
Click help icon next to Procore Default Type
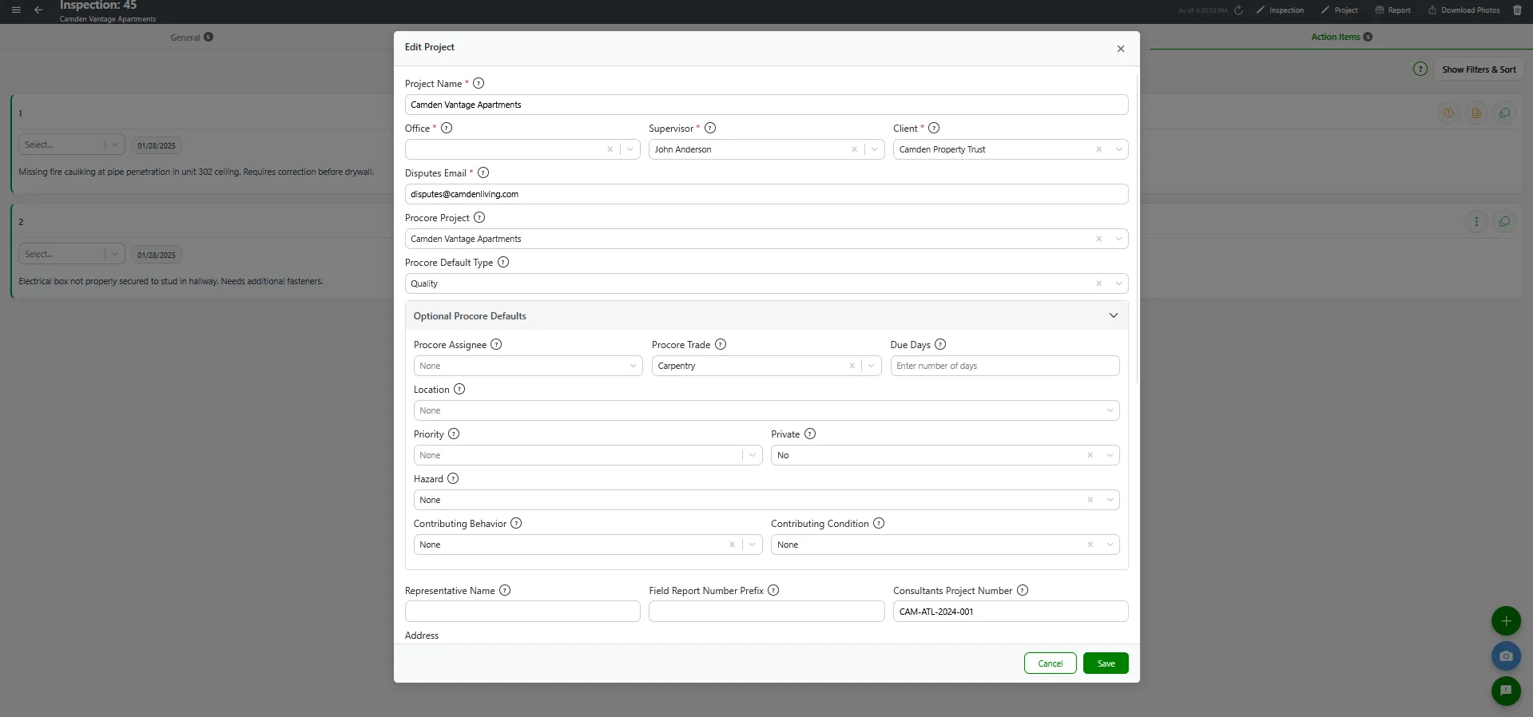pyautogui.click(x=503, y=262)
